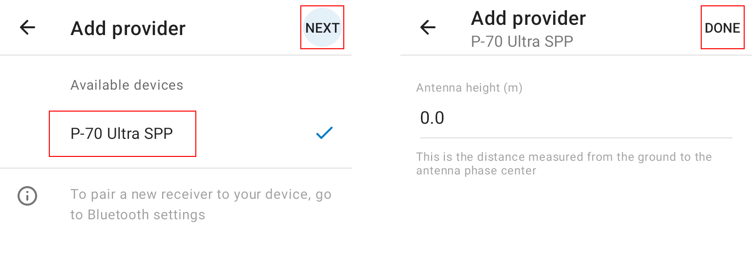Click the P-70 Ultra SPP subtitle in the header
Screen dimensions: 752x268
point(522,41)
